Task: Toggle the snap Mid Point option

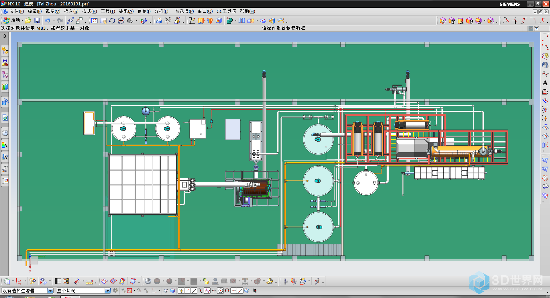Action: coord(194,291)
